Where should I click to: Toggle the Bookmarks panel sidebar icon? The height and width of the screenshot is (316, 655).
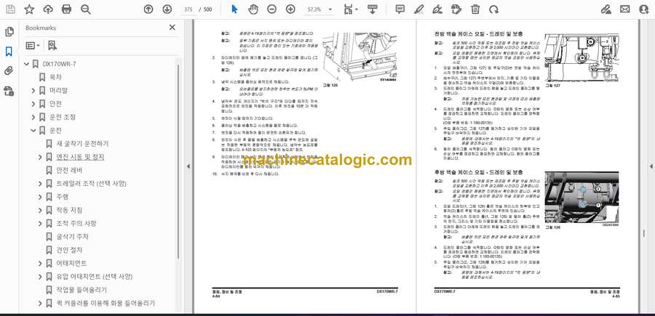tap(9, 52)
